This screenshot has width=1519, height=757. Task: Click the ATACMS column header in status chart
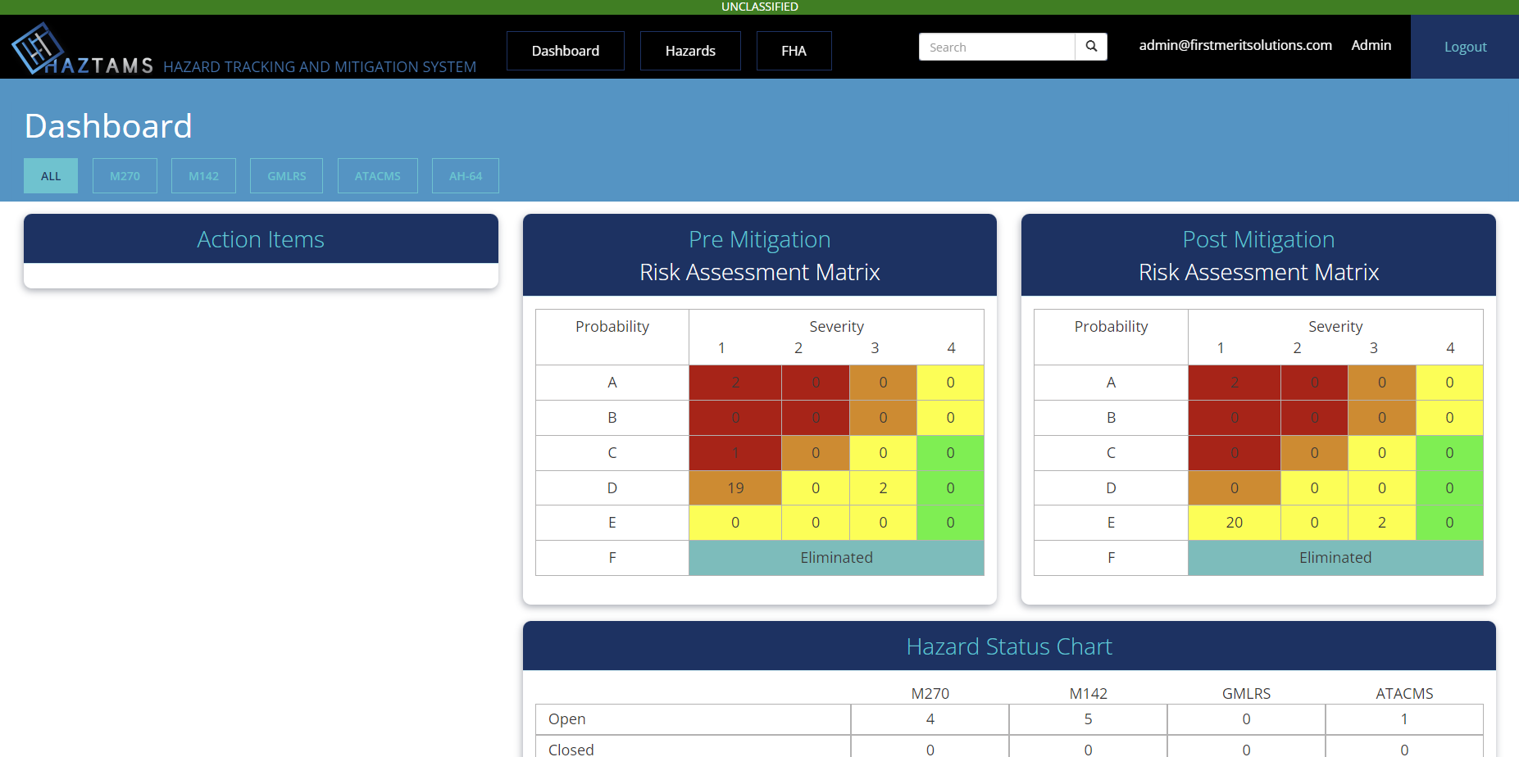[x=1404, y=693]
